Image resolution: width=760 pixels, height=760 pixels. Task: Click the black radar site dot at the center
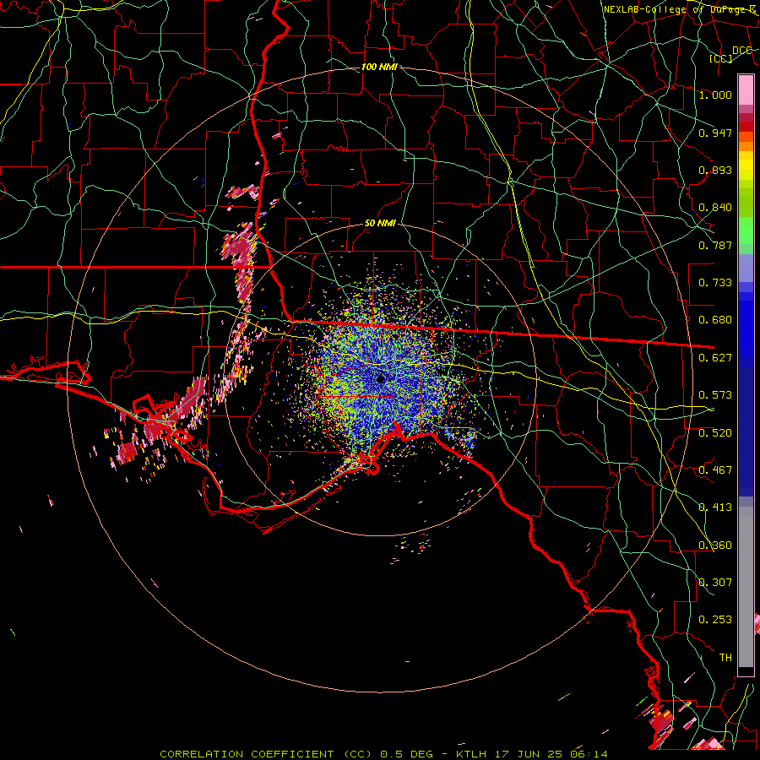381,379
